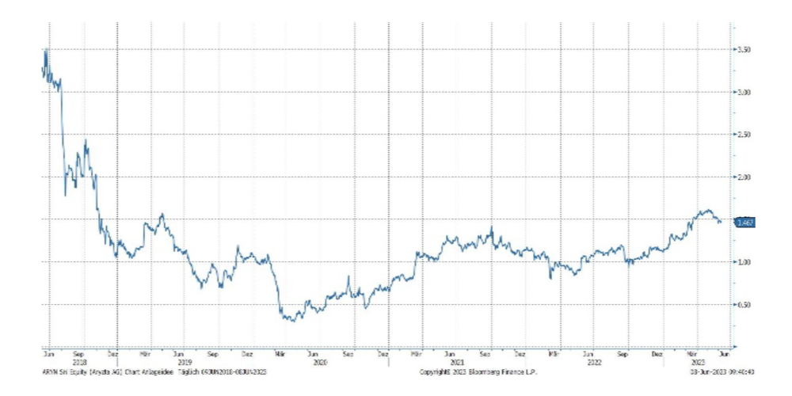Viewport: 792px width, 396px height.
Task: Click the 2.50 label on the price axis
Action: point(744,135)
